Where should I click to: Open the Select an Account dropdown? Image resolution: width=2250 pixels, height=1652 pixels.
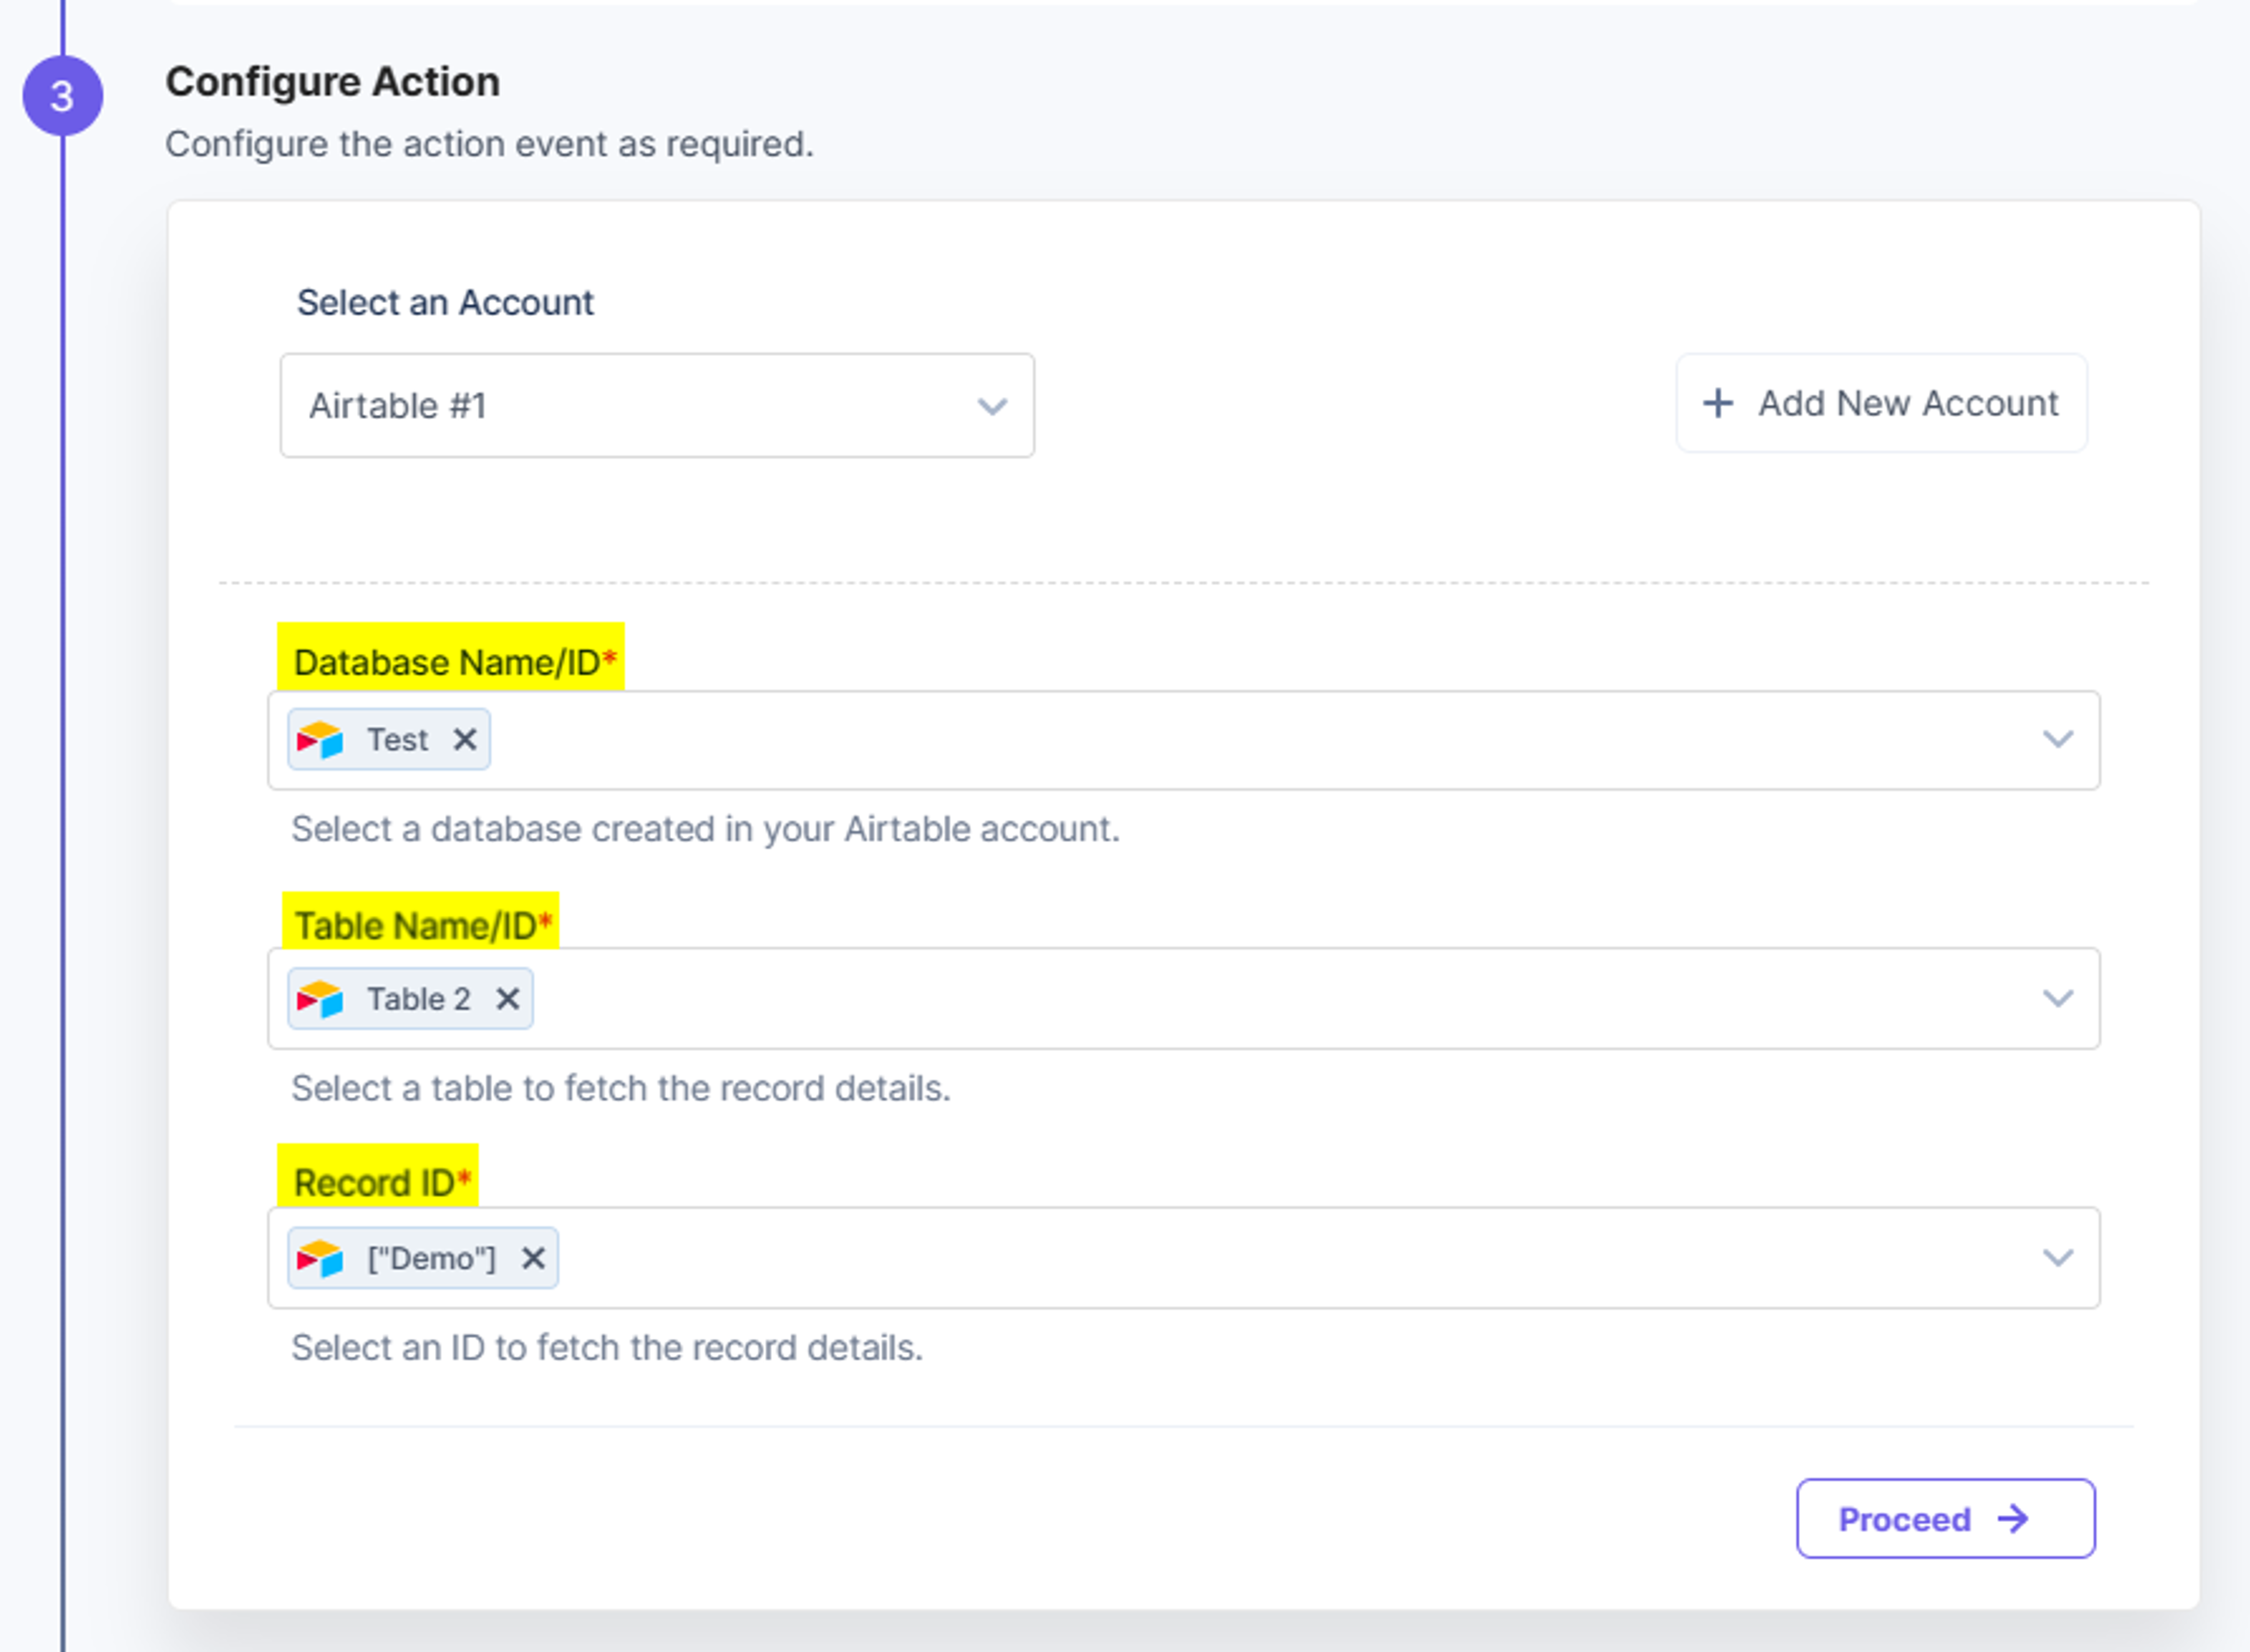[657, 405]
